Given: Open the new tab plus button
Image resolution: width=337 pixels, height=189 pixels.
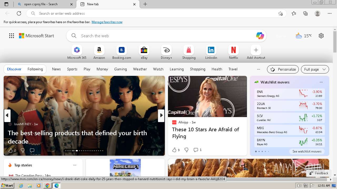Looking at the screenshot, I should [x=145, y=4].
